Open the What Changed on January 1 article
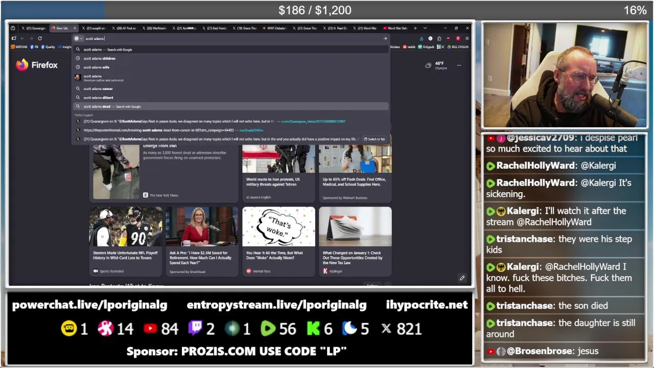654x368 pixels. (355, 241)
